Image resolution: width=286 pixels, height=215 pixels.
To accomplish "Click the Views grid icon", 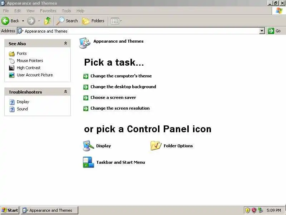I will 115,21.
